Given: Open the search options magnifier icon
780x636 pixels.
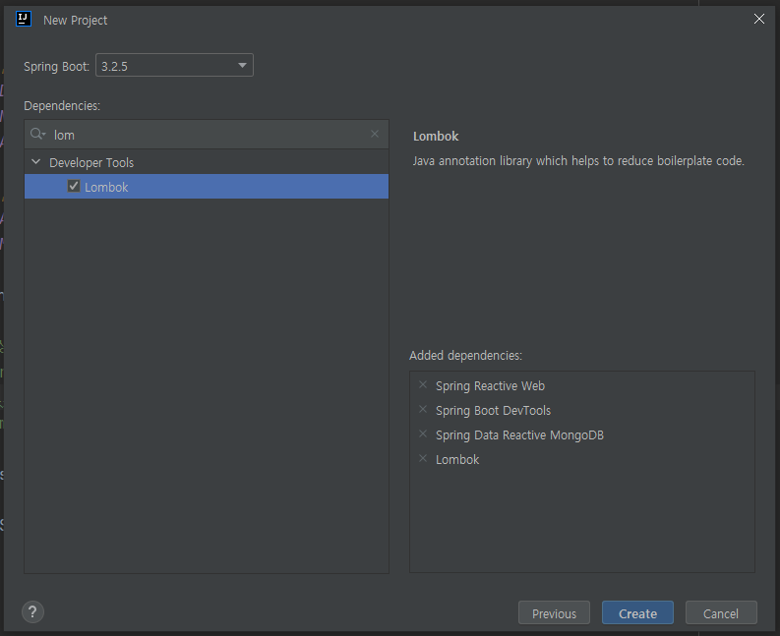Looking at the screenshot, I should 37,135.
